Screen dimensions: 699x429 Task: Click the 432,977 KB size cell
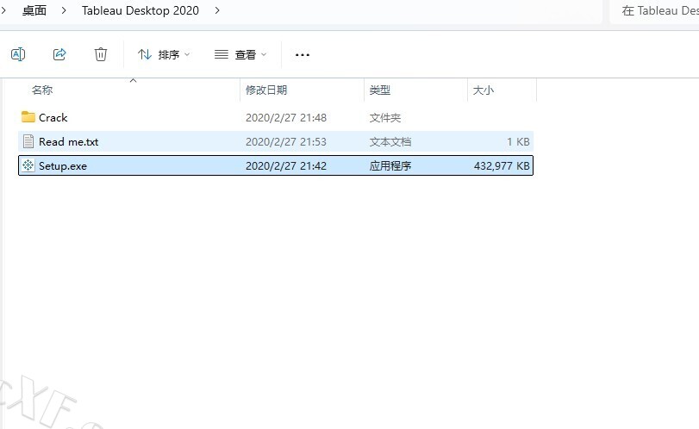pos(502,165)
